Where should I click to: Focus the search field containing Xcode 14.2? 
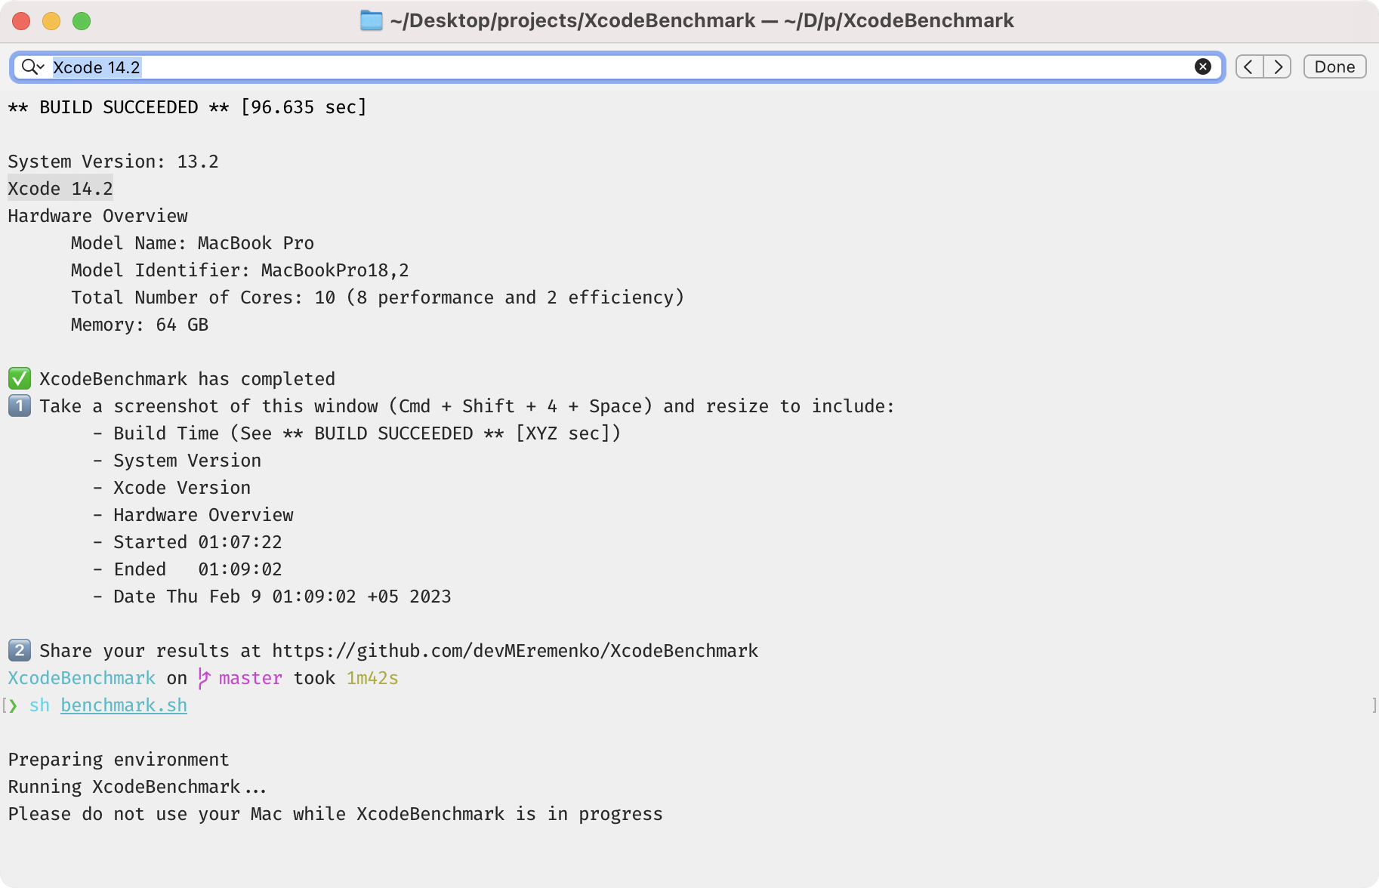click(619, 67)
